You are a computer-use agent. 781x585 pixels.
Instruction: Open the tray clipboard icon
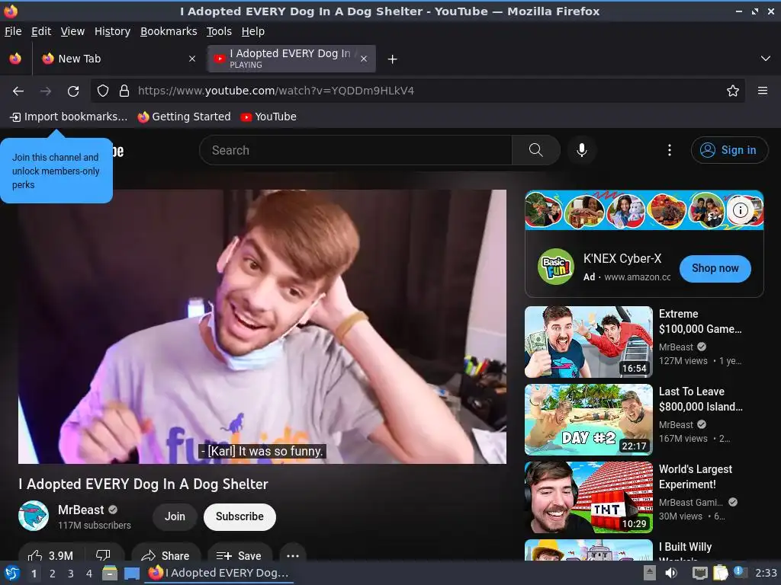[720, 573]
